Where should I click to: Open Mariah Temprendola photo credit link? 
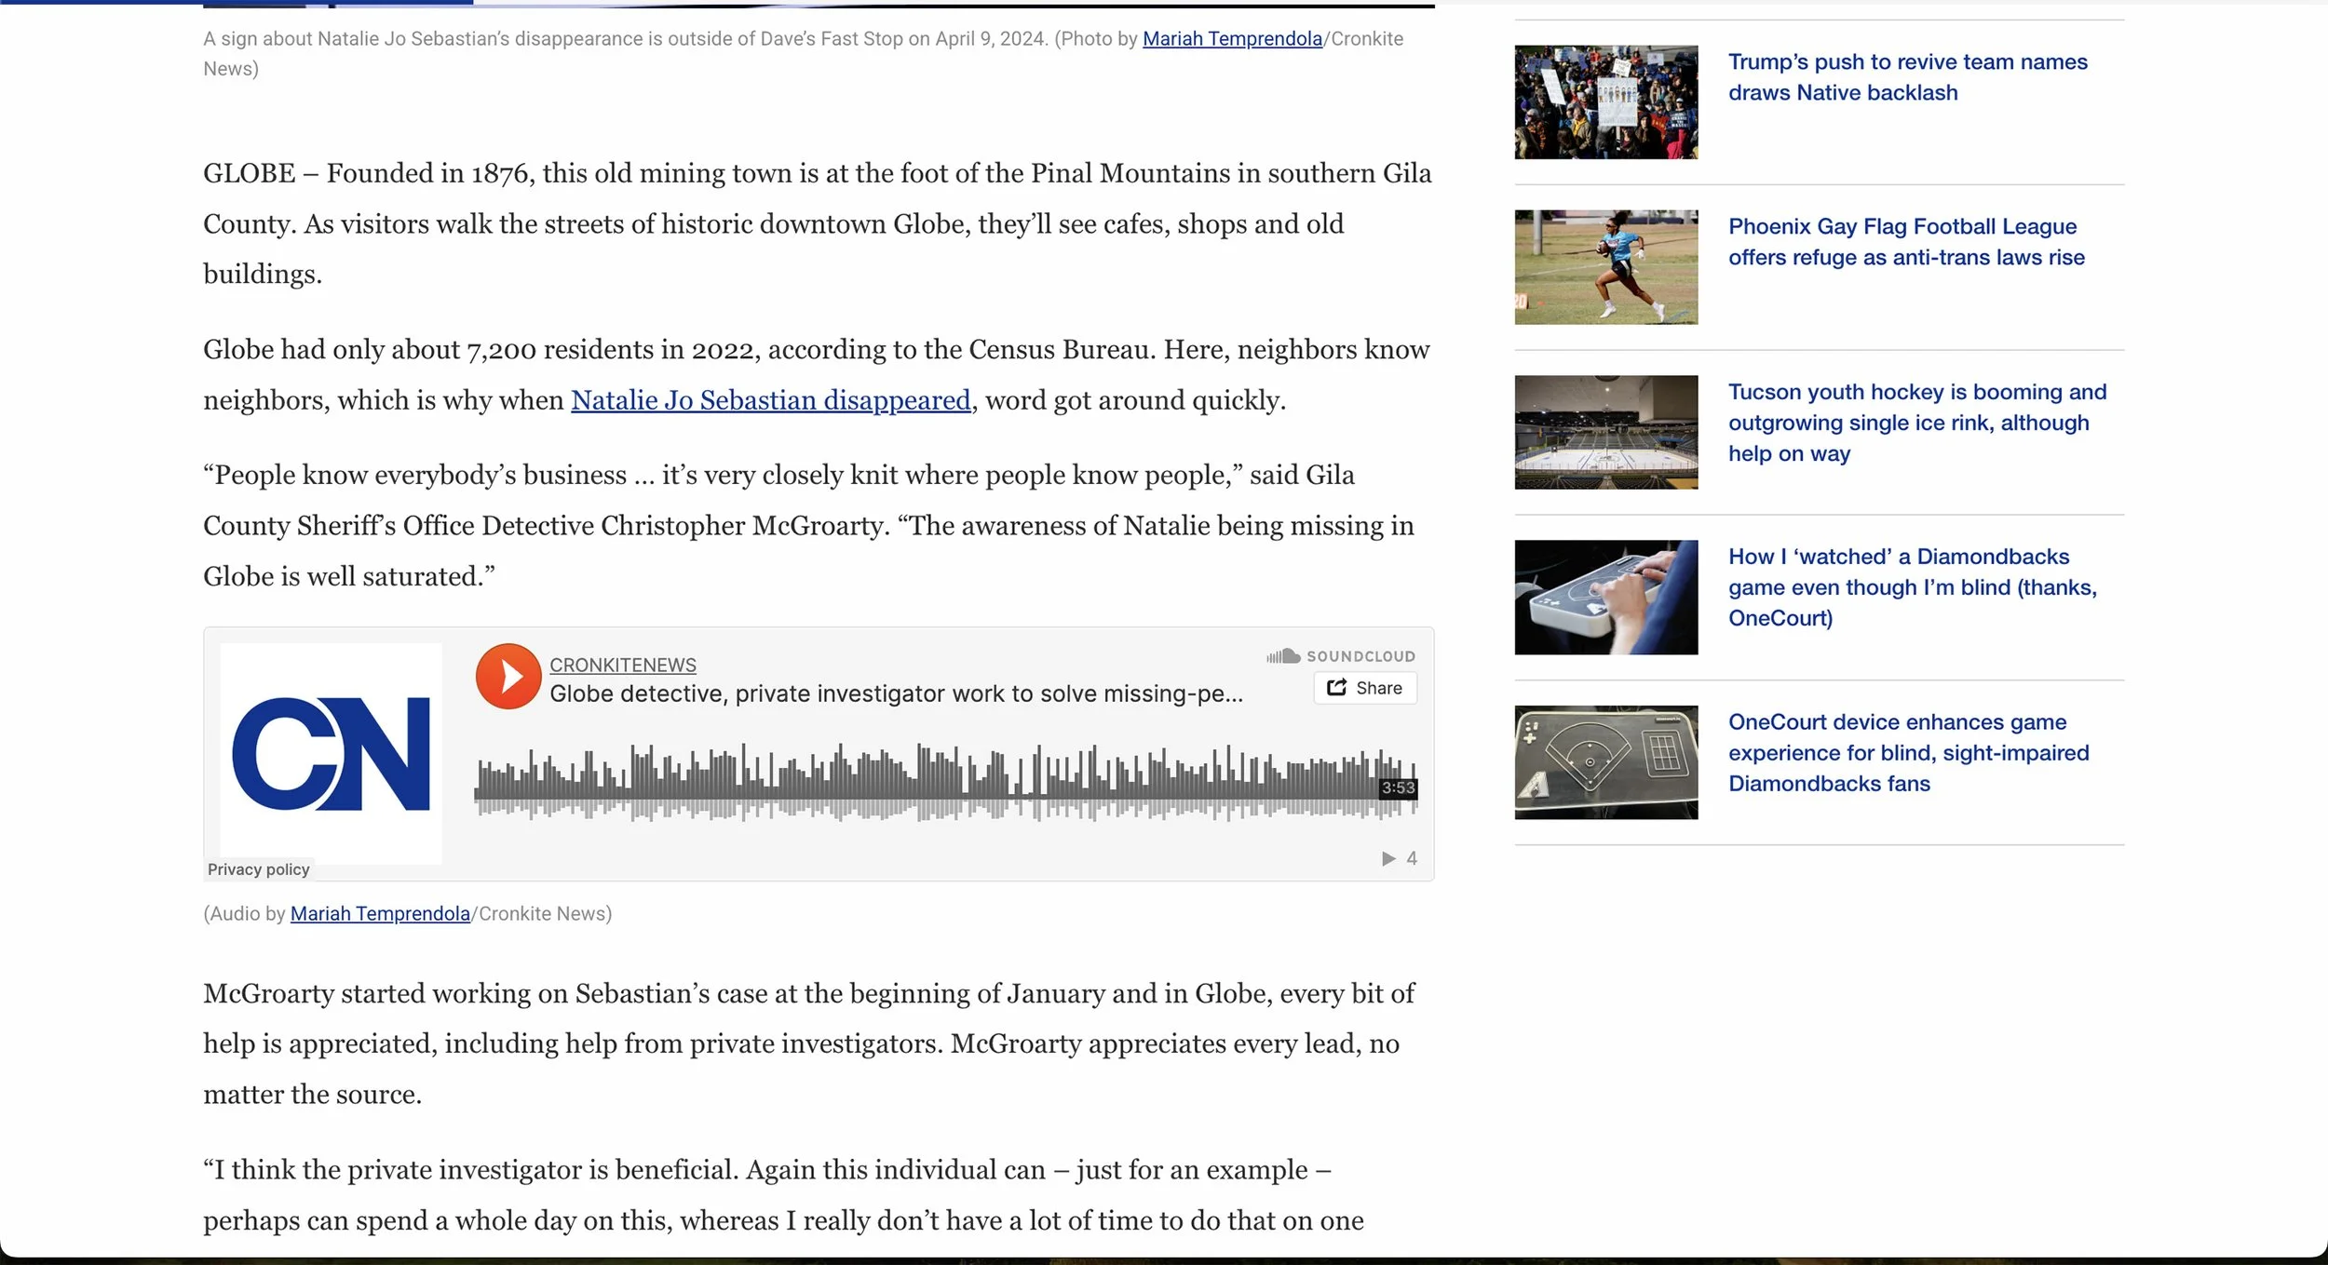pos(1231,39)
